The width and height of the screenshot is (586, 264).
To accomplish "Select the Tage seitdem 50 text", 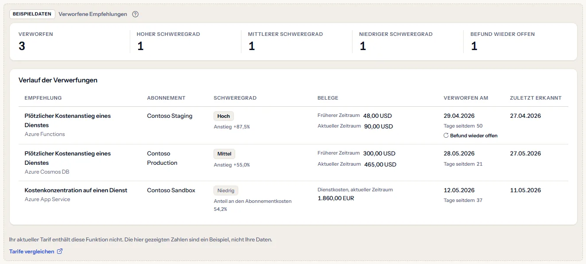I will [x=463, y=126].
